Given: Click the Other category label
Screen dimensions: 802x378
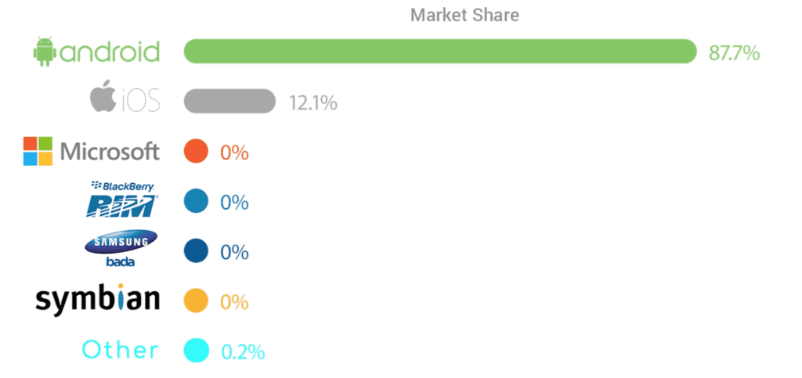Looking at the screenshot, I should click(x=121, y=350).
